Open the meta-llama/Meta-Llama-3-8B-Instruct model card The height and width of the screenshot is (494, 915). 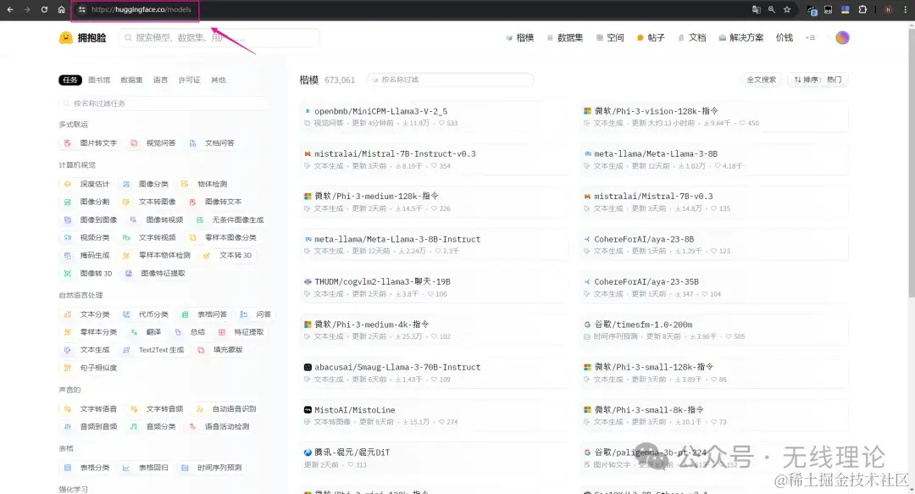tap(433, 245)
